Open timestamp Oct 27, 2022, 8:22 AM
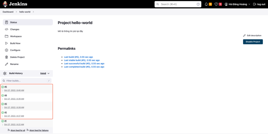Screen dimensions: 268x134 14,124
